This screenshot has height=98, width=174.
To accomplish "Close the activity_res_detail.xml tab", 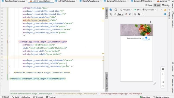I will click(x=52, y=1).
